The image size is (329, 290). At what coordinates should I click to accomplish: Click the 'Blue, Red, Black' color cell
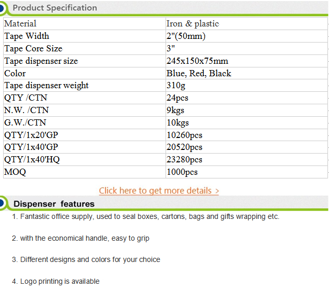point(199,73)
